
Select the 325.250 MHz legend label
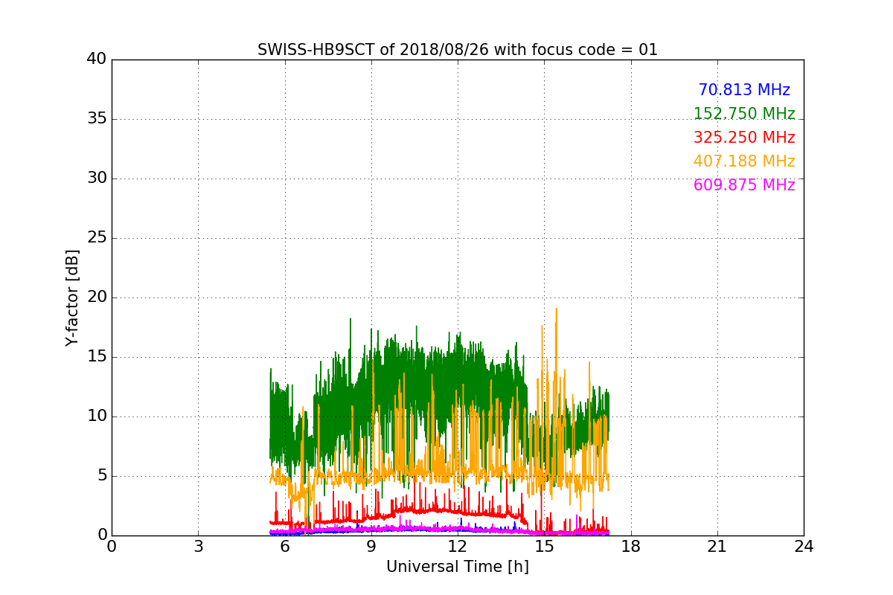(744, 138)
